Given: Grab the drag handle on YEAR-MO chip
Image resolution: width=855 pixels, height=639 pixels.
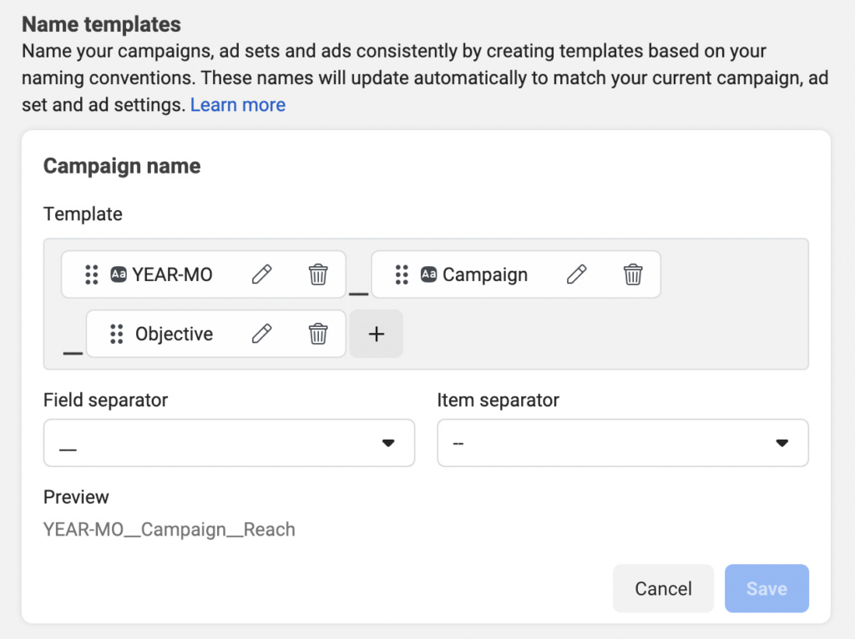Looking at the screenshot, I should click(92, 274).
